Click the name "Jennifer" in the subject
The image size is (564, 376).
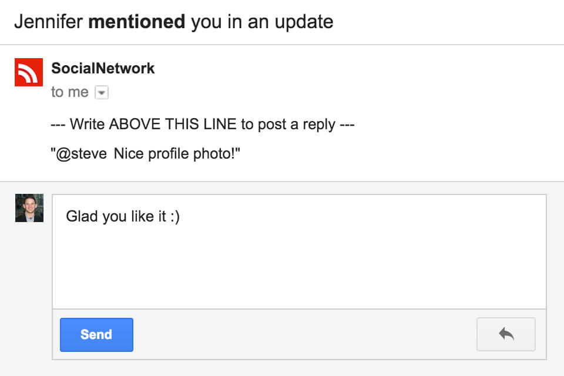(48, 22)
